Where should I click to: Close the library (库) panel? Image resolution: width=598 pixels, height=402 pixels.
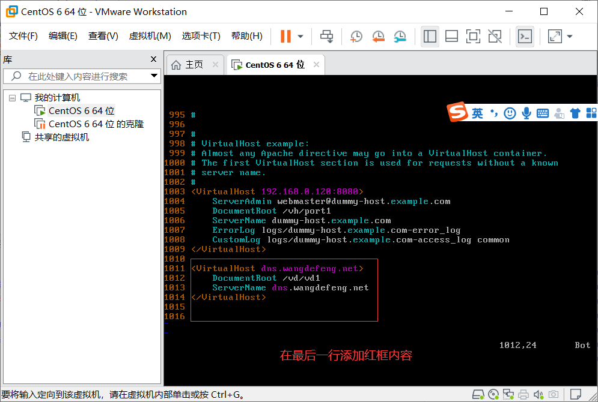[153, 59]
